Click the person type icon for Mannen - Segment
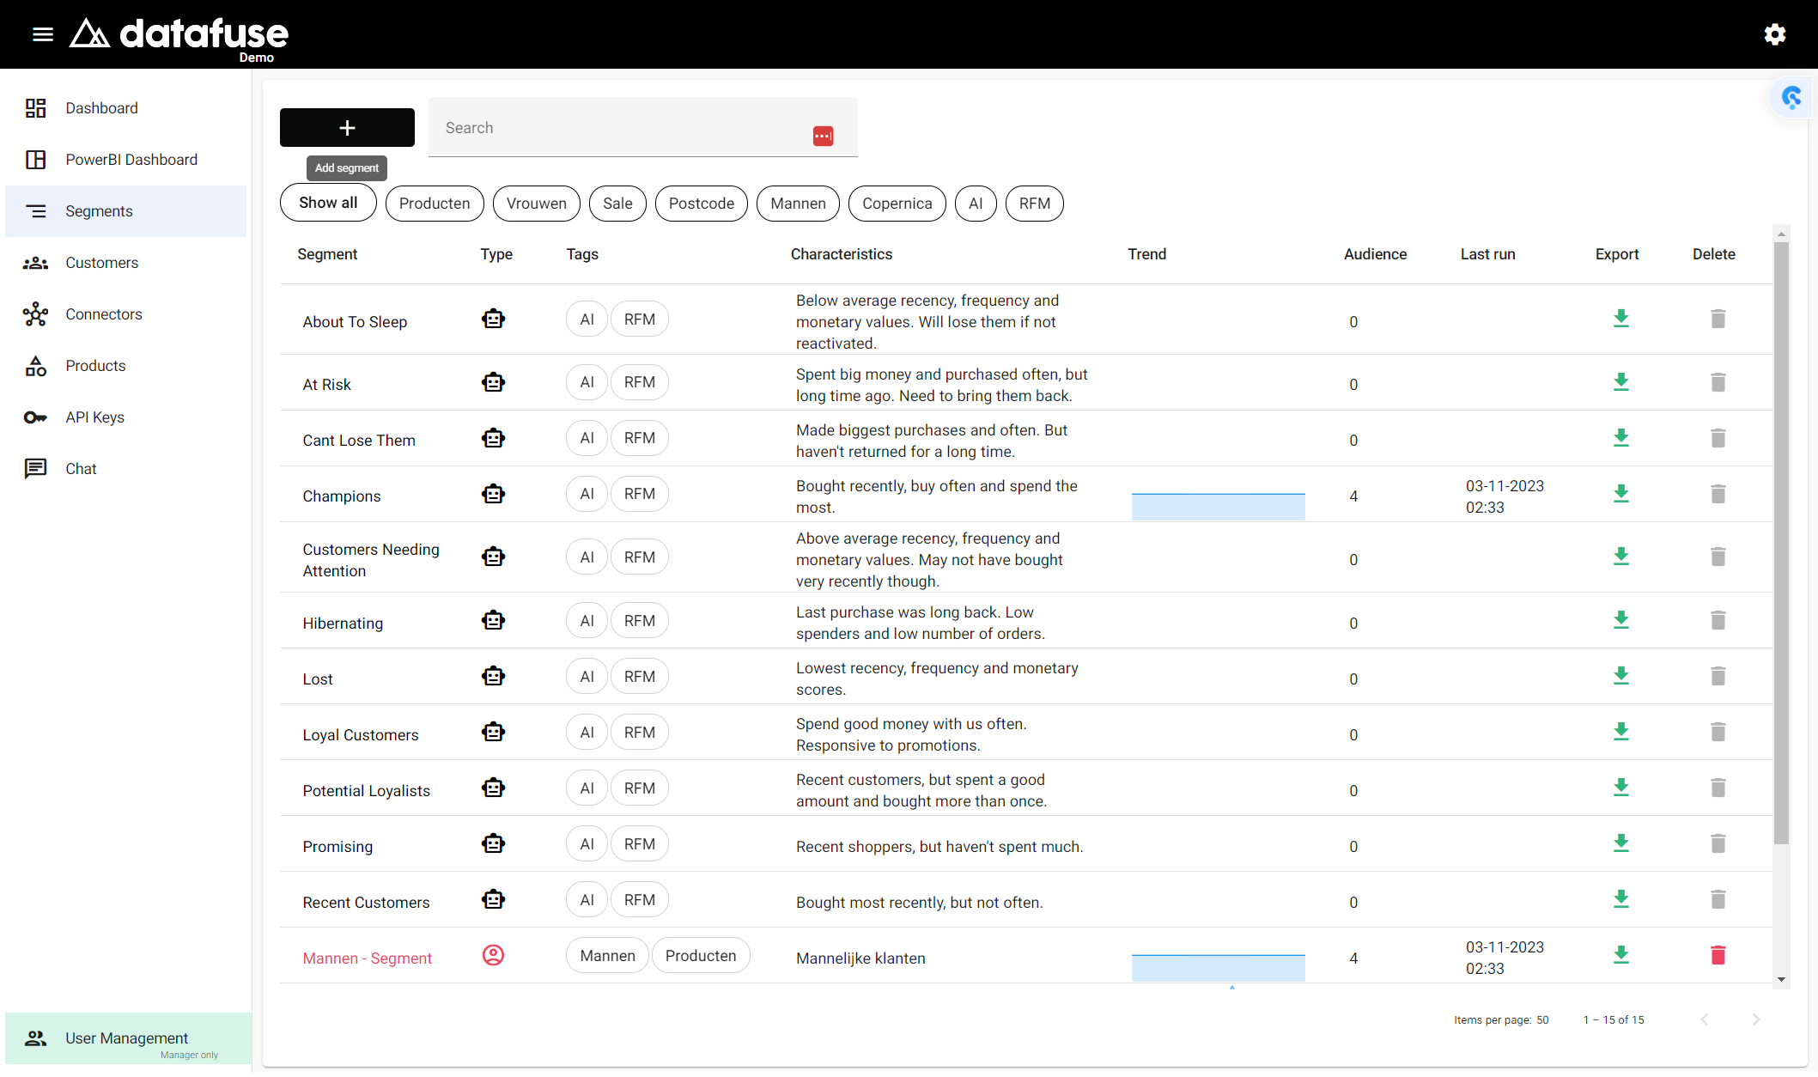This screenshot has width=1818, height=1077. click(493, 955)
